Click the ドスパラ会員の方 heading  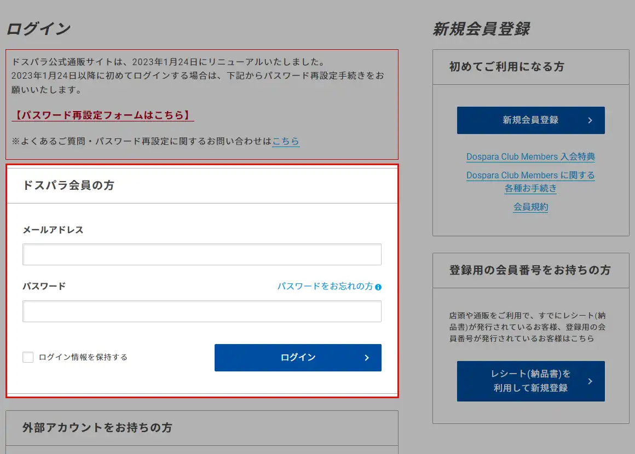tap(68, 185)
